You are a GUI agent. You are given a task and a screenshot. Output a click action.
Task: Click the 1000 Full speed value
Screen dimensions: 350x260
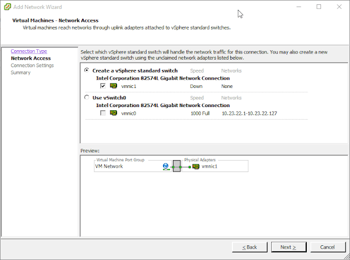[x=200, y=113]
